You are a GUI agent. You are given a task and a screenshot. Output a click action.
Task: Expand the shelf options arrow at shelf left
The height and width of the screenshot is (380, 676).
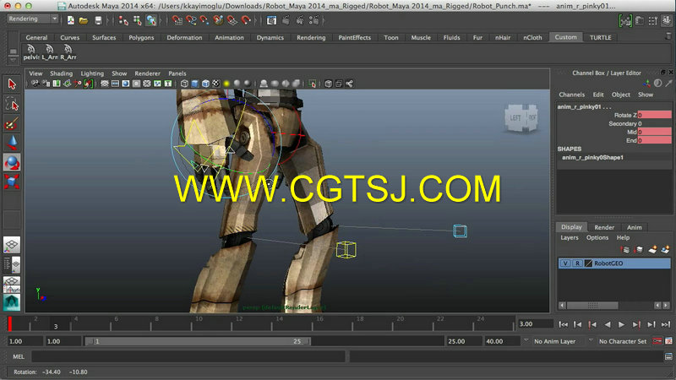[x=13, y=59]
